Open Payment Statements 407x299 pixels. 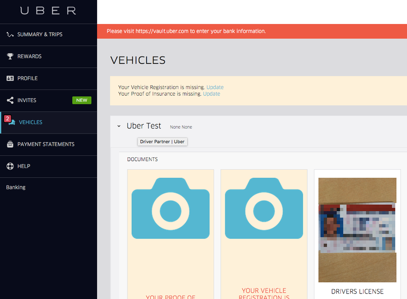(48, 144)
